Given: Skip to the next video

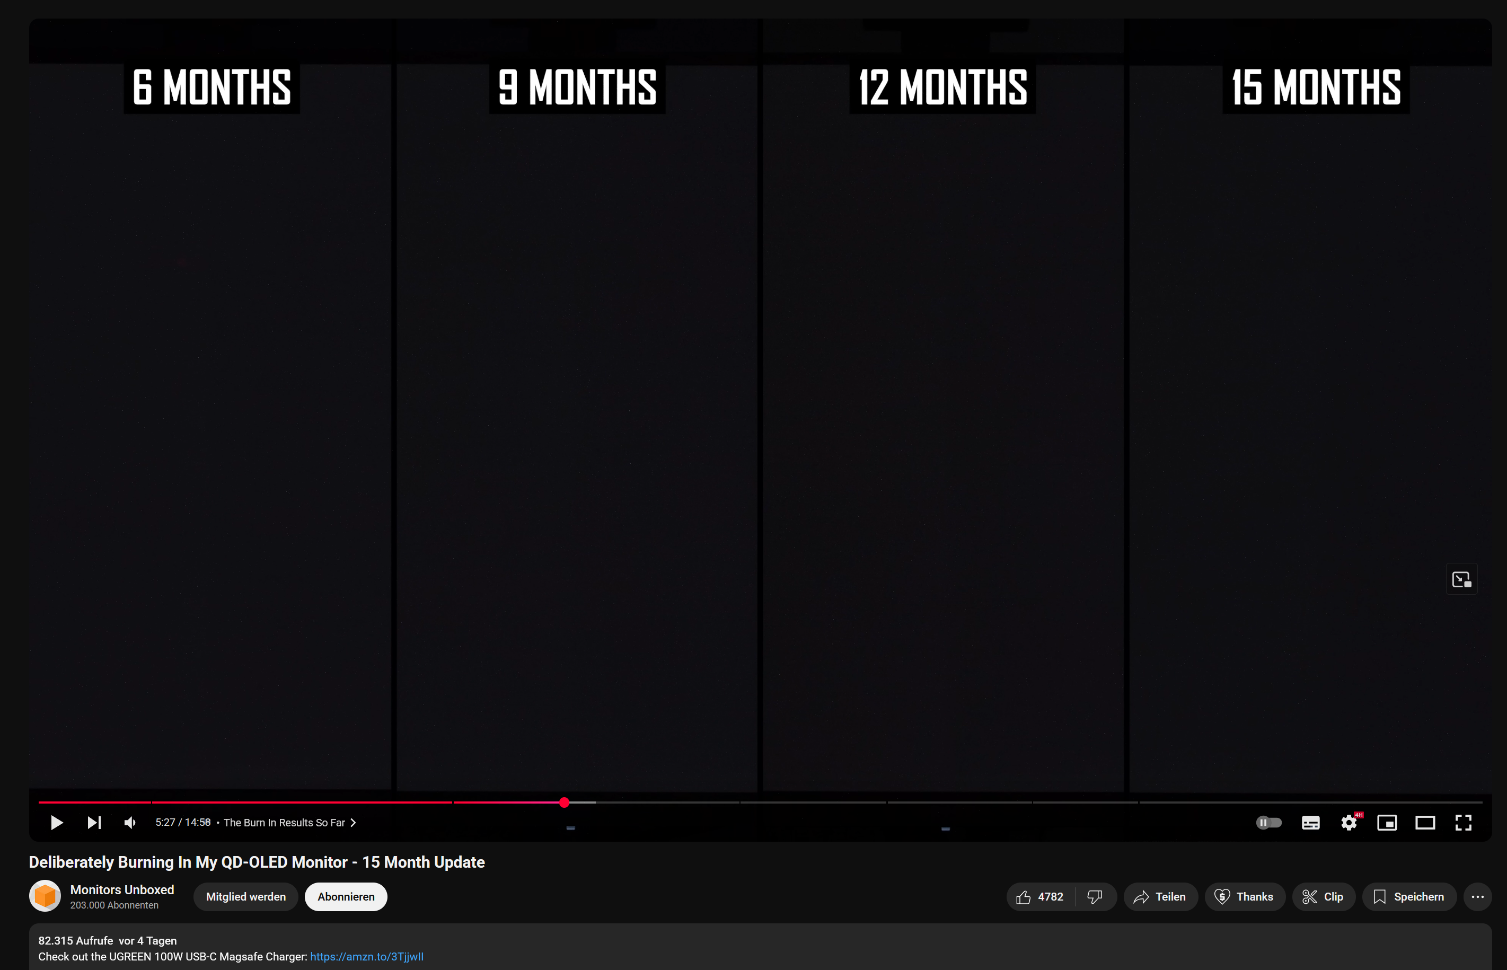Looking at the screenshot, I should 94,823.
